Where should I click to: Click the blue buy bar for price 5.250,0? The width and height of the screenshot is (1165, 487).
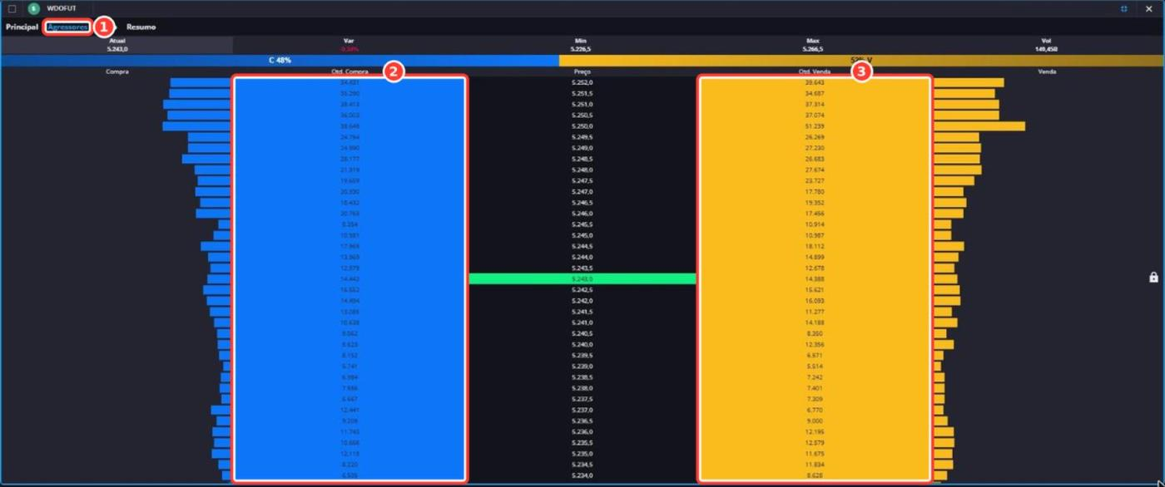click(196, 126)
